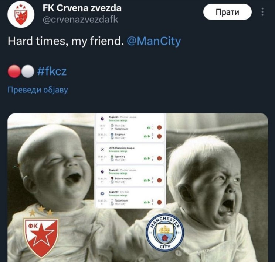Screen dimensions: 275x262
Task: Click Преведи објаву translate link
Action: (38, 90)
